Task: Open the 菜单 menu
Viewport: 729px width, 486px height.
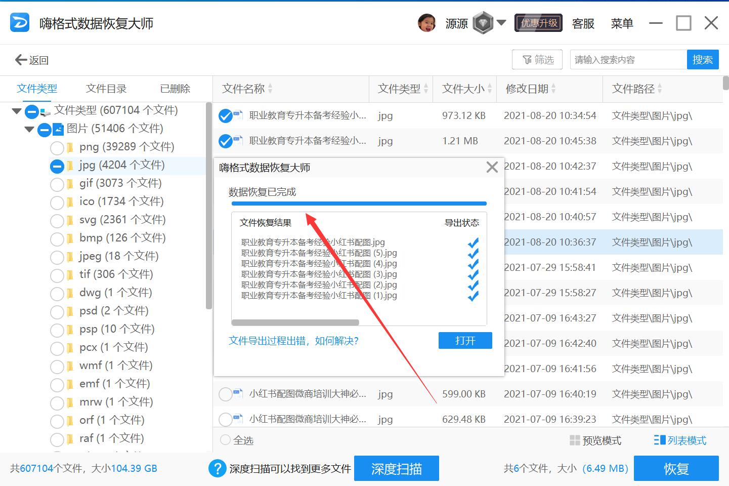Action: (622, 23)
